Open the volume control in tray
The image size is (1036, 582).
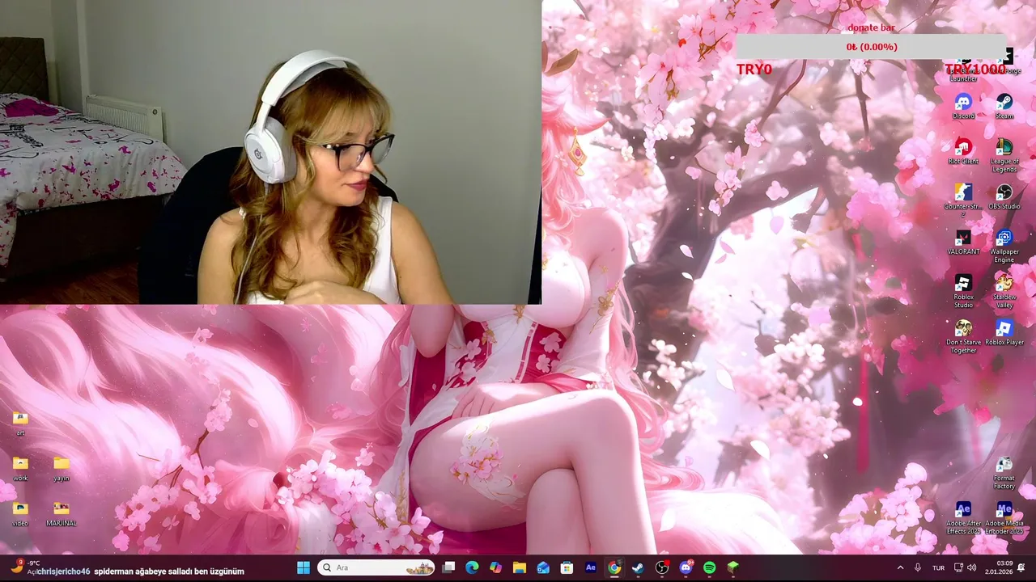(972, 567)
